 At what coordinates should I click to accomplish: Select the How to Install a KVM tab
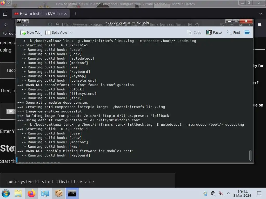pyautogui.click(x=41, y=14)
